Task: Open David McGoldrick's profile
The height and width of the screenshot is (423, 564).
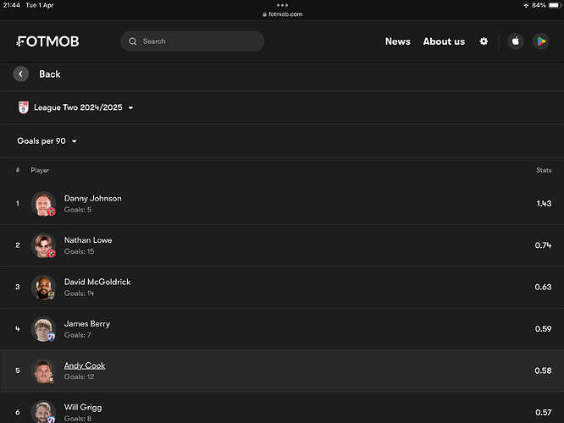Action: point(97,282)
